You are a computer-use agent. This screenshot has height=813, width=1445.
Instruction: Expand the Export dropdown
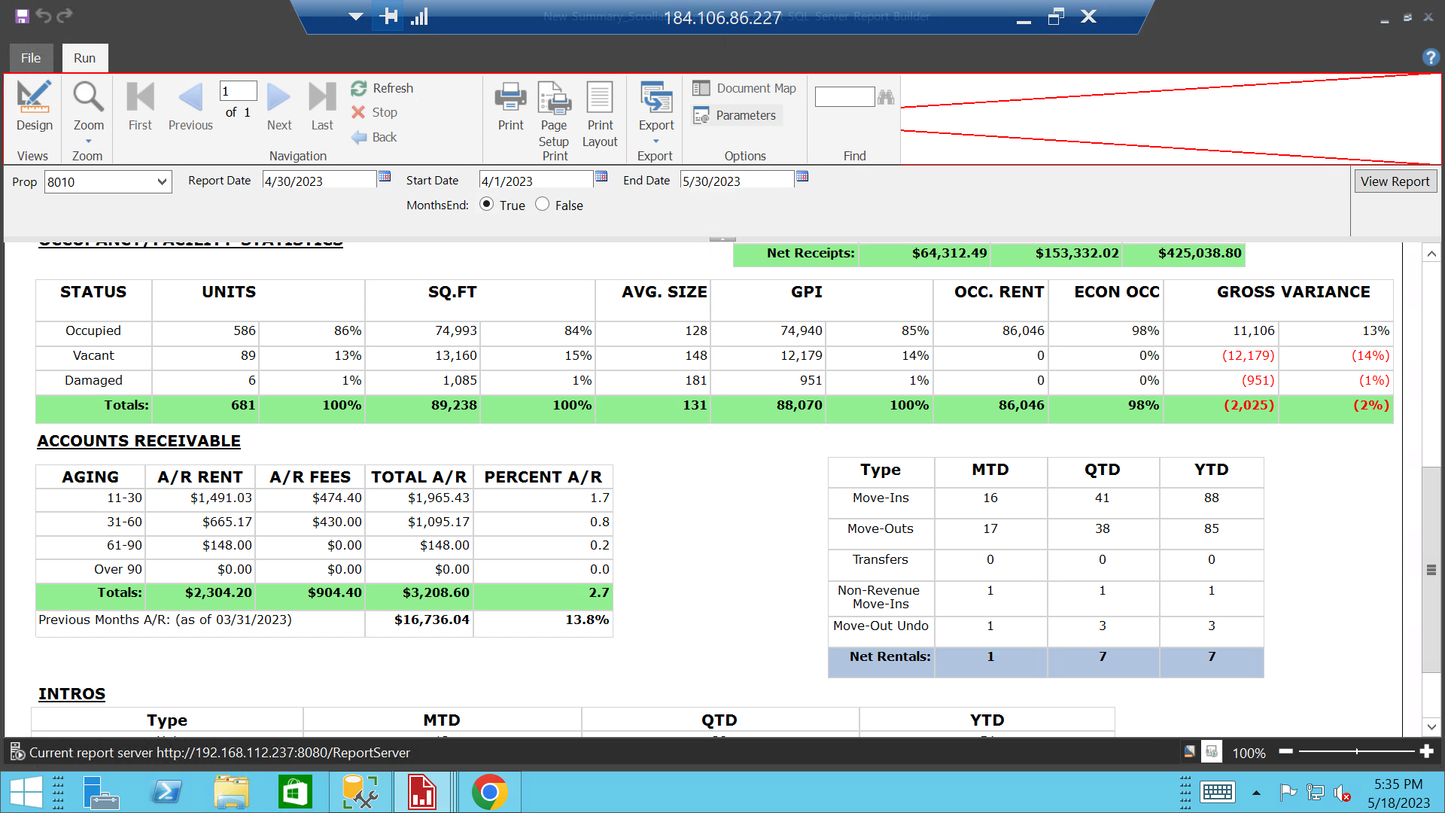(x=656, y=141)
